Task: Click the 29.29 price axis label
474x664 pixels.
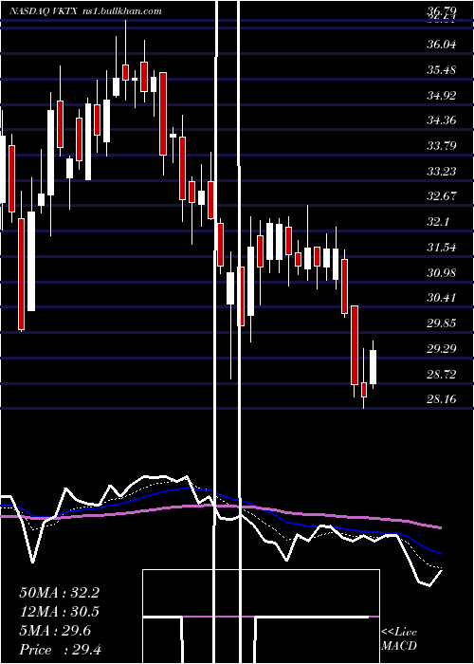Action: pos(442,348)
